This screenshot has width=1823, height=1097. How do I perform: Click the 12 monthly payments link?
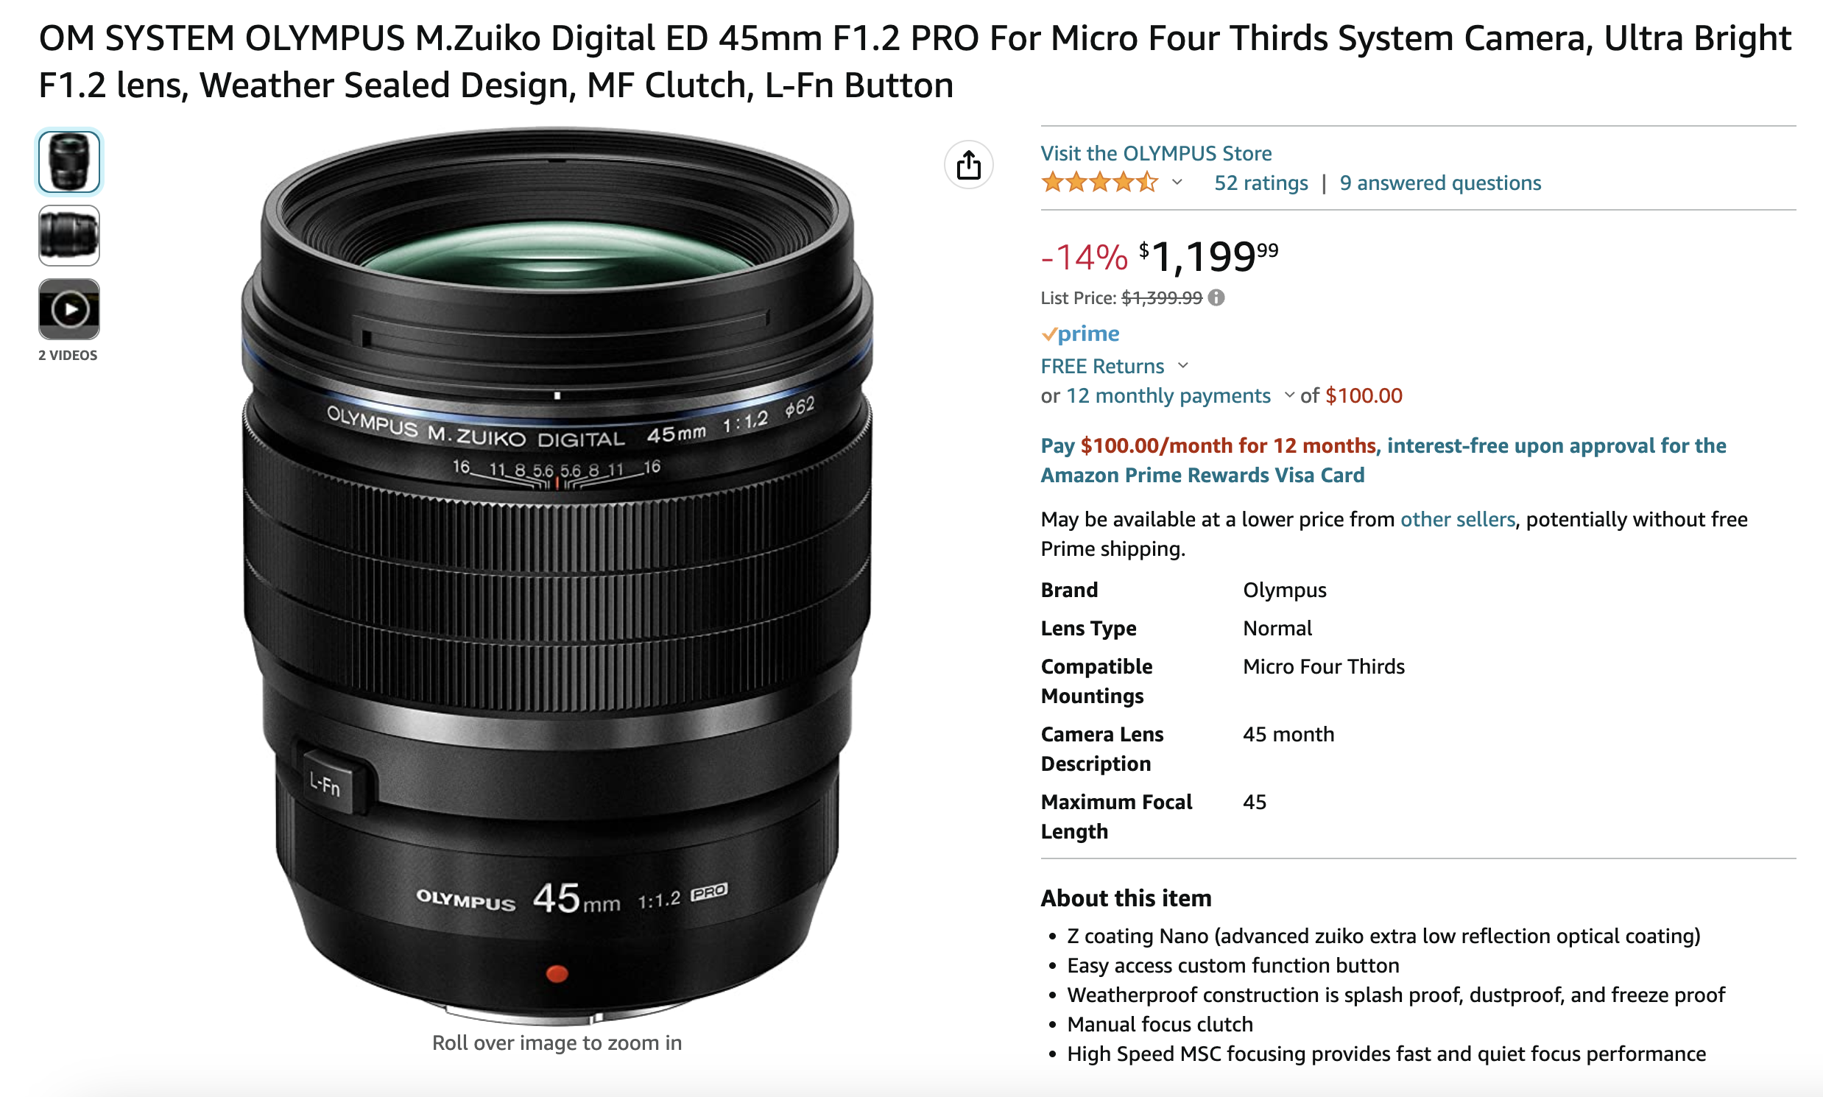pos(1167,395)
